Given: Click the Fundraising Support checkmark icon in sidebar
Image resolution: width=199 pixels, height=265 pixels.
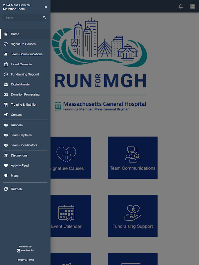Looking at the screenshot, I should coord(6,74).
